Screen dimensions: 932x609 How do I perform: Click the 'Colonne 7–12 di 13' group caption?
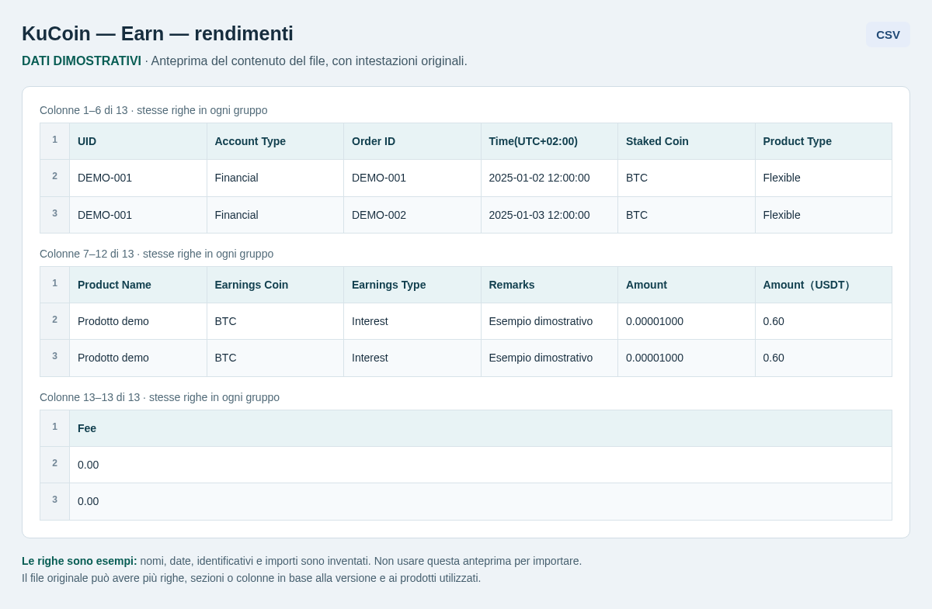(157, 254)
